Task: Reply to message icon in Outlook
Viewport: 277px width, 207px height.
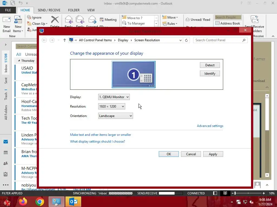Action: tap(69, 21)
